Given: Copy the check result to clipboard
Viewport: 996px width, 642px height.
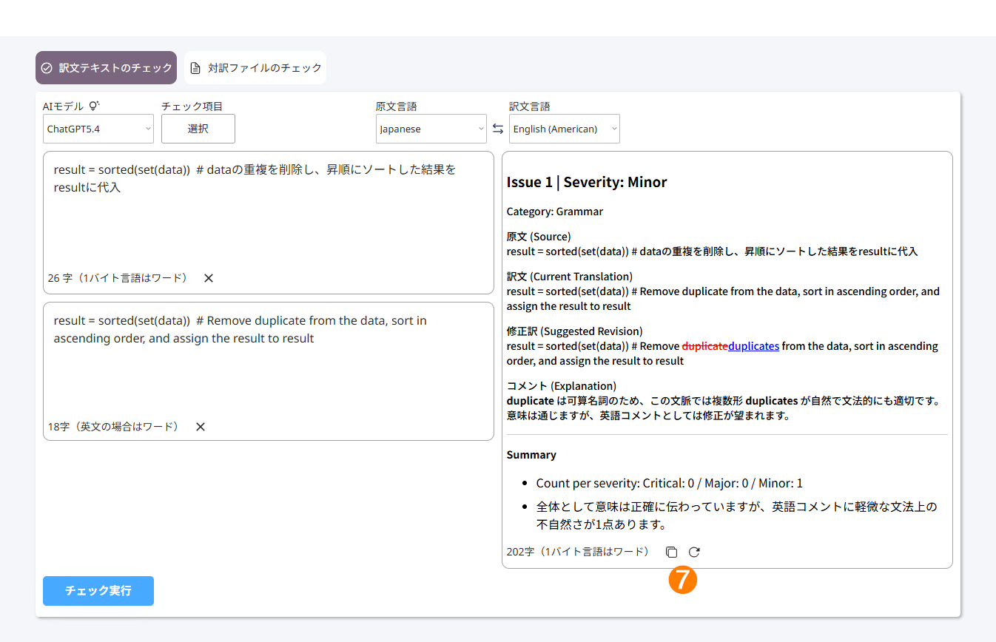Looking at the screenshot, I should (x=671, y=552).
